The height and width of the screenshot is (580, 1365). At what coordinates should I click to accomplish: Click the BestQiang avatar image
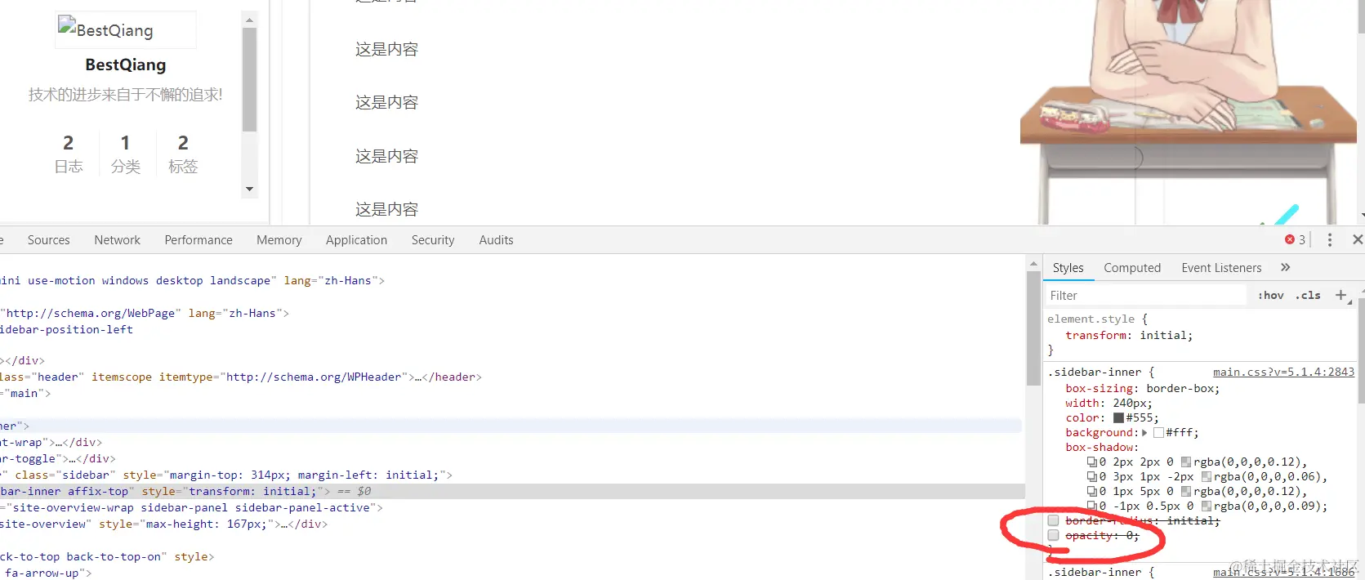pos(125,30)
